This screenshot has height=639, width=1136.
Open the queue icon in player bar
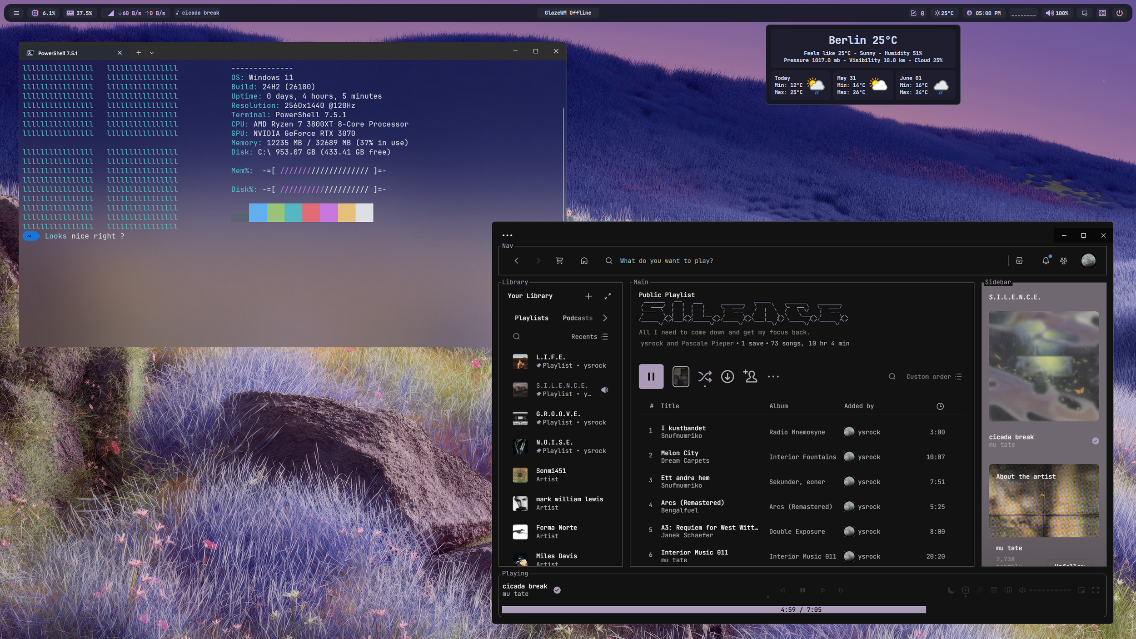[x=994, y=590]
